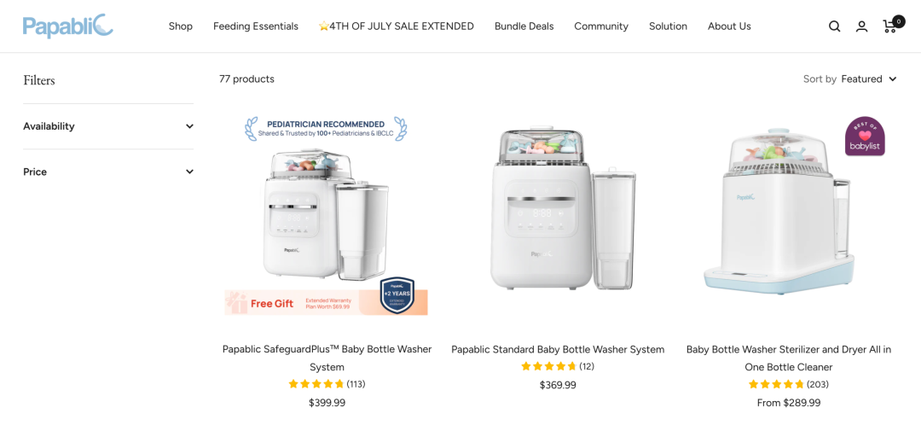Expand the Availability filter
The width and height of the screenshot is (921, 431).
pyautogui.click(x=108, y=126)
